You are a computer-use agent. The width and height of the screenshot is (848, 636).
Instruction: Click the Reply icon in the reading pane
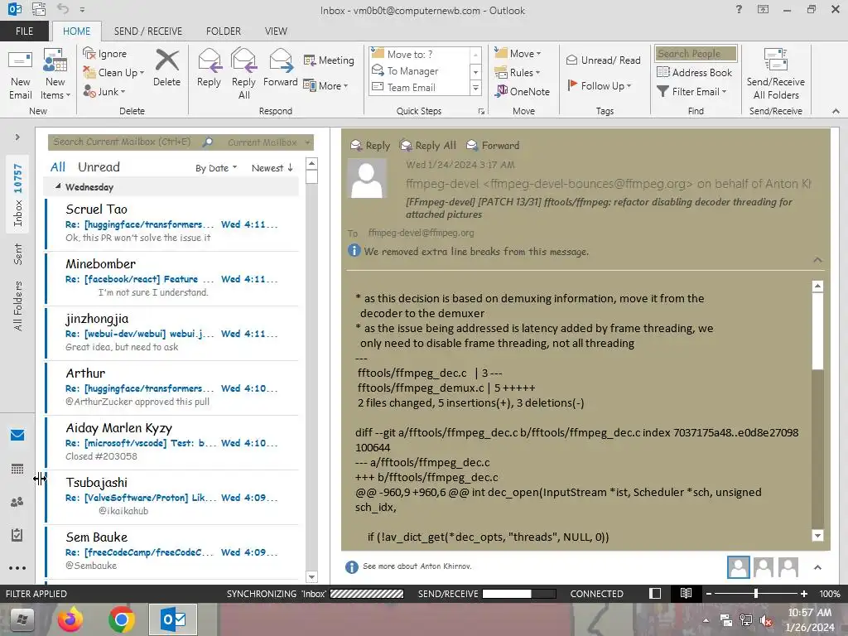(356, 145)
